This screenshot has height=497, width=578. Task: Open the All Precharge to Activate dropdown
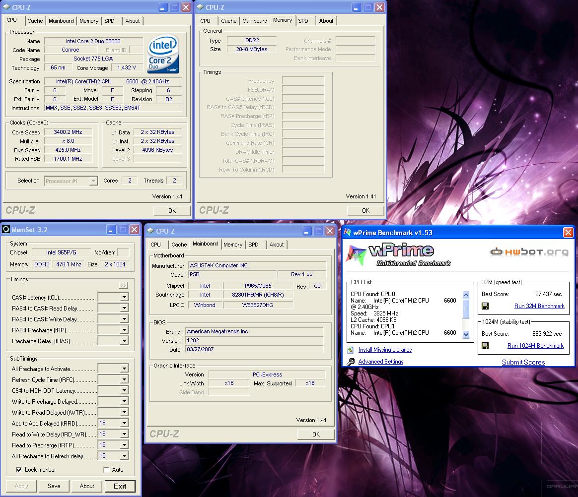(124, 368)
